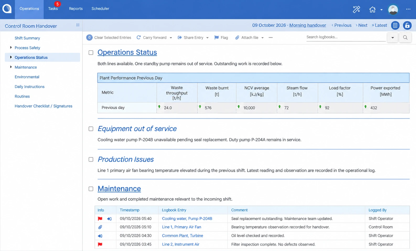Click the lock icon button
Viewport: 416px width, 251px height.
click(407, 25)
